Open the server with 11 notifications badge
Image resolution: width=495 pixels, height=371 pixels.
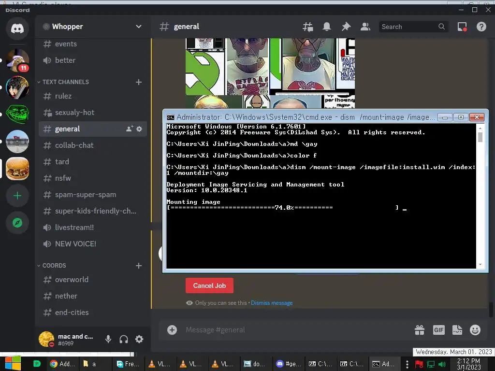(x=17, y=60)
